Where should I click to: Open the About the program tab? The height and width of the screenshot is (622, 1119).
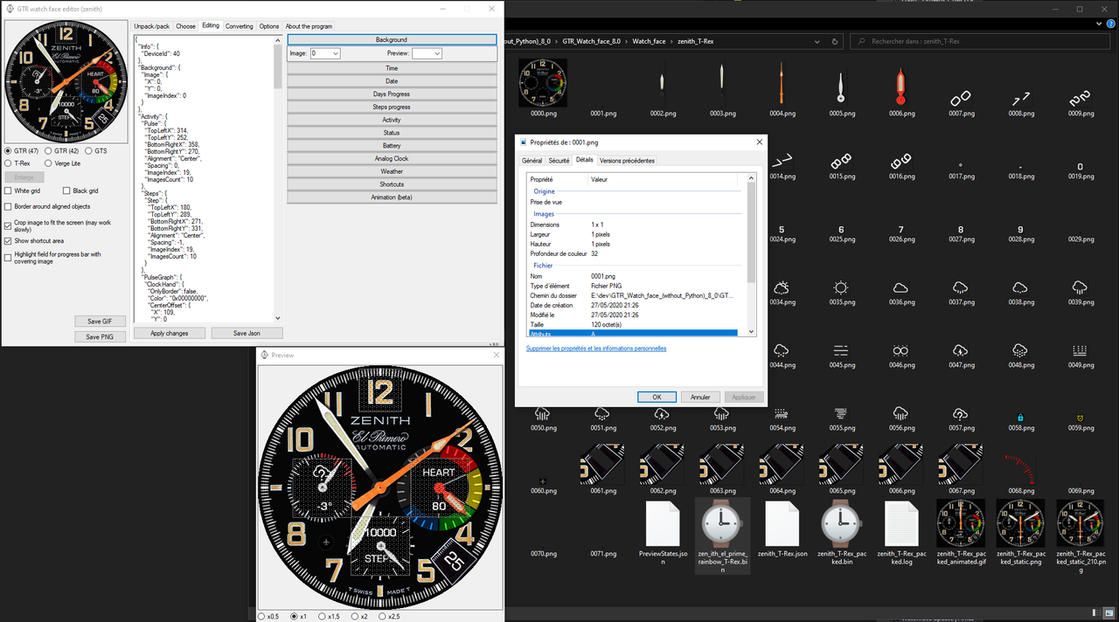(x=309, y=26)
